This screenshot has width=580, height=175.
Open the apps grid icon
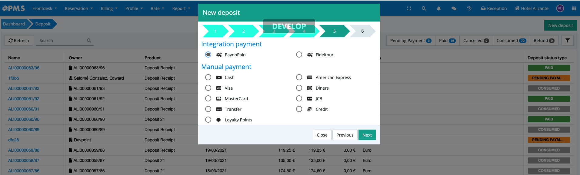click(x=574, y=8)
